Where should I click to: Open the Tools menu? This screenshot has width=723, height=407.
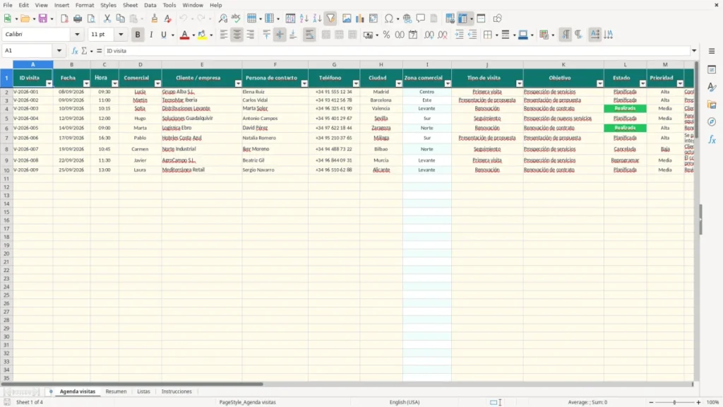pos(169,5)
